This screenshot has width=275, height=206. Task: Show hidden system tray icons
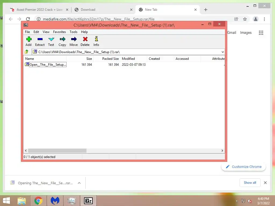[x=237, y=201]
